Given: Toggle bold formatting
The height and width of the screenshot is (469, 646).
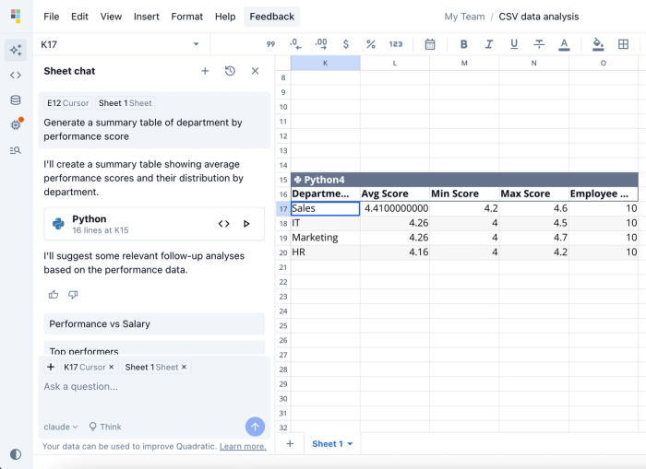Looking at the screenshot, I should pyautogui.click(x=463, y=44).
